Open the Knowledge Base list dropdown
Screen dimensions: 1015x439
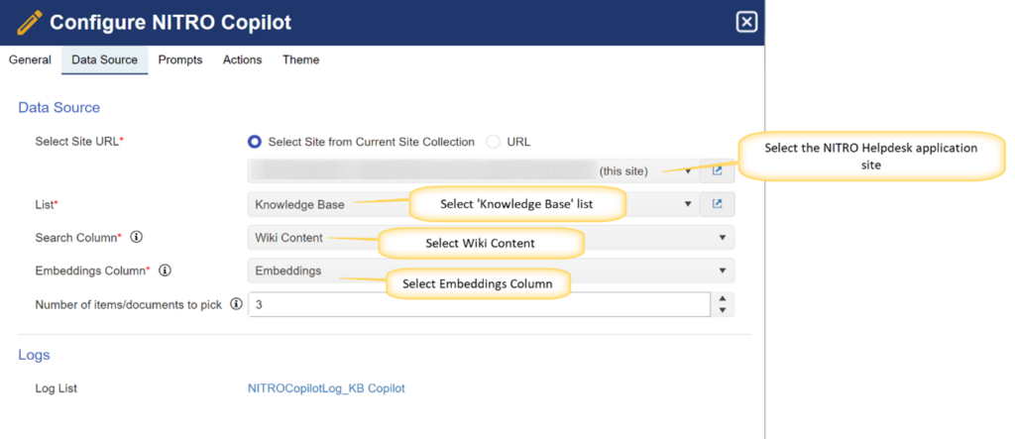click(473, 204)
